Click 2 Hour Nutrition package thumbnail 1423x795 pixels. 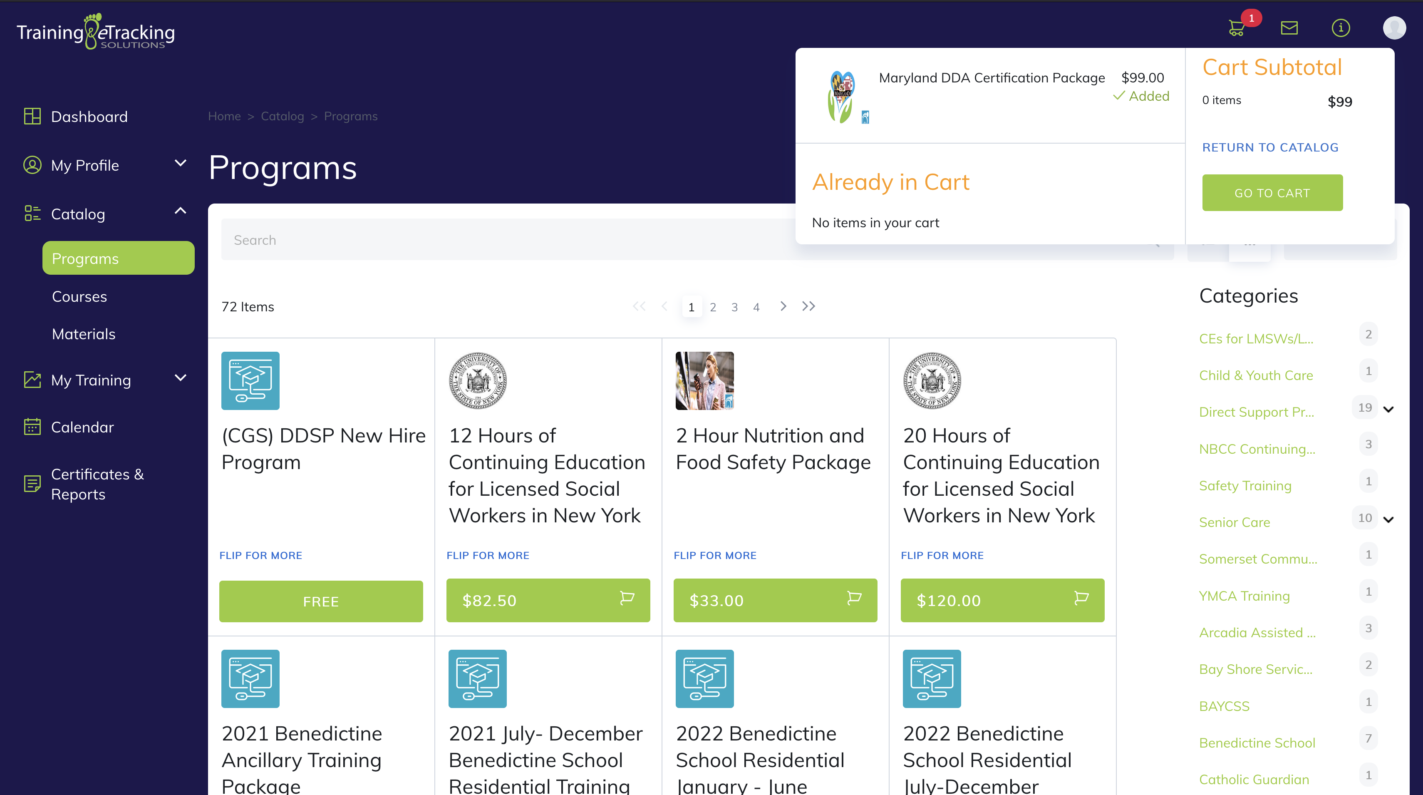704,381
